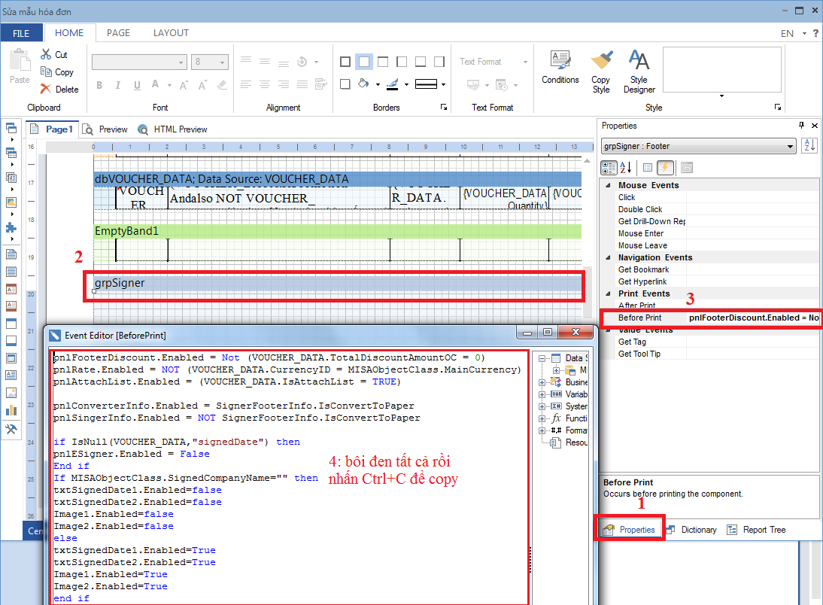Toggle Bold formatting
Screen dimensions: 823x605
(99, 85)
